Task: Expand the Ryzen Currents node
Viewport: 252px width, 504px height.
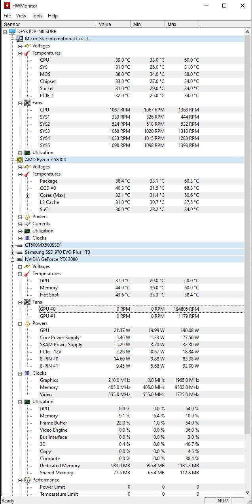Action: [20, 224]
